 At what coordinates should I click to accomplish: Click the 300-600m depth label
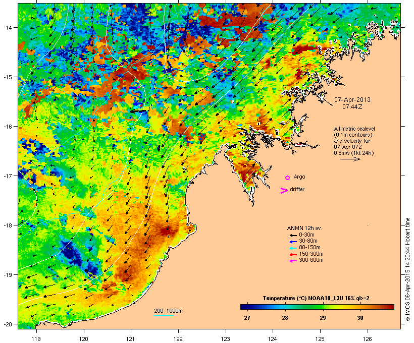[311, 260]
